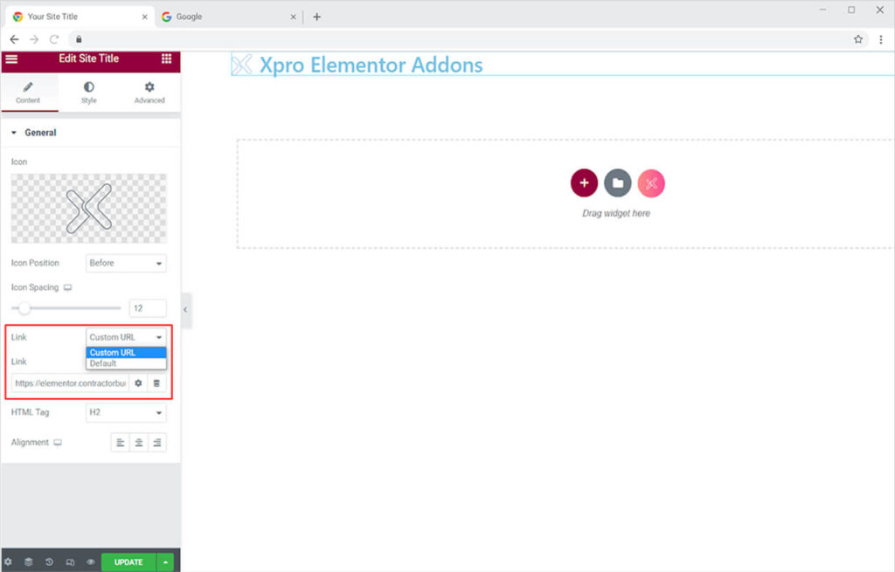Viewport: 895px width, 572px height.
Task: Toggle the preview eye icon
Action: pyautogui.click(x=90, y=562)
